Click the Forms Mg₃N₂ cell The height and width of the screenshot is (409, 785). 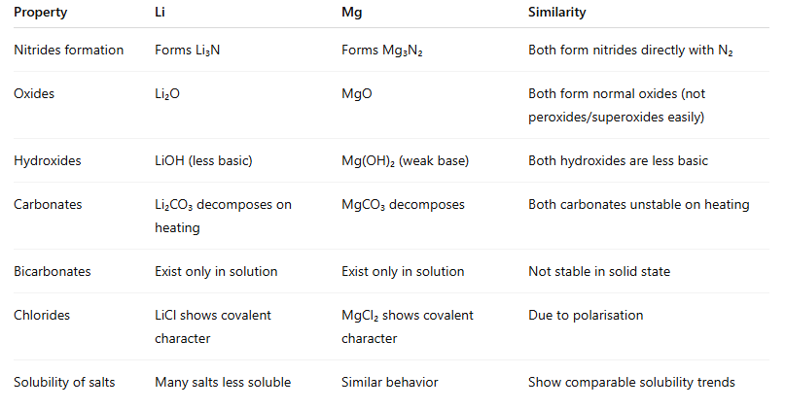point(381,50)
